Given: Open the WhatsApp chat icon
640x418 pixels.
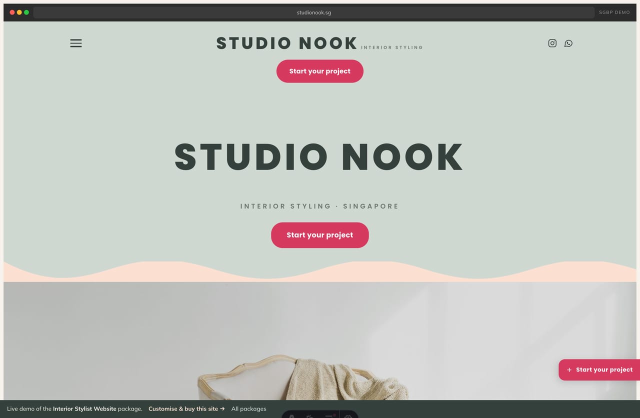Looking at the screenshot, I should point(568,43).
